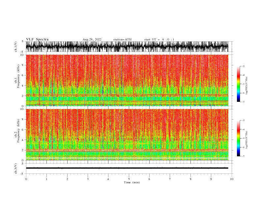Click the "station=ATH" label
Screen dimensions: 261x201
(122, 39)
